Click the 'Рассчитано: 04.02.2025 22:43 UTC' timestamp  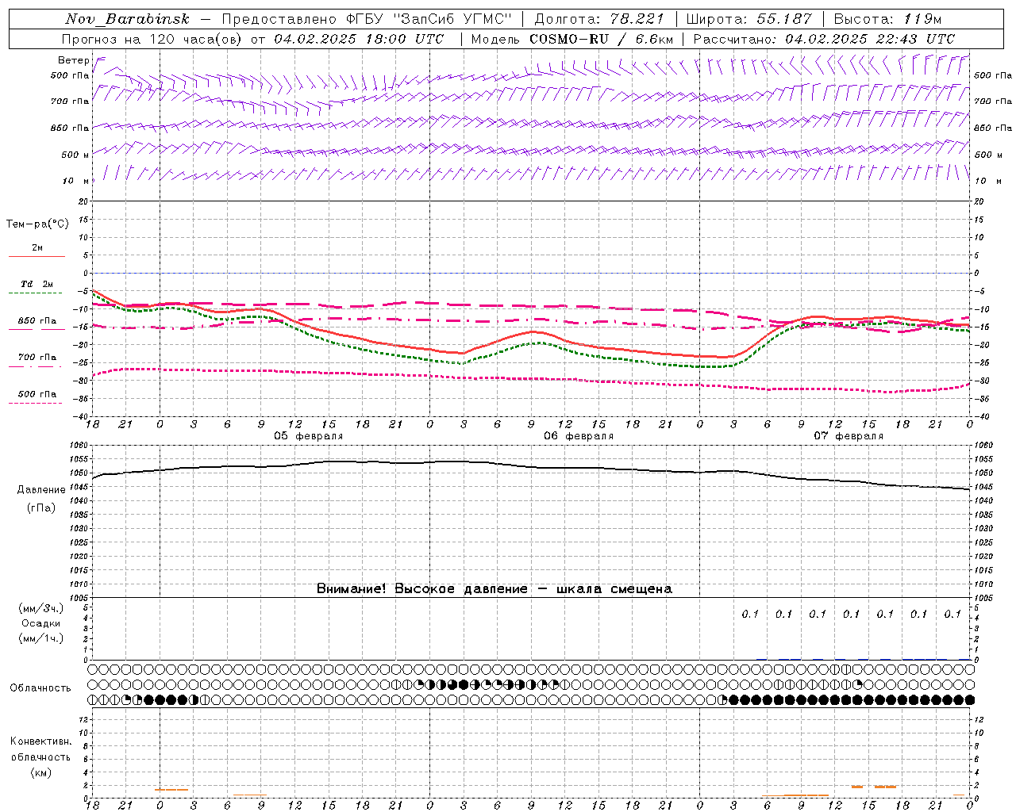click(x=824, y=39)
